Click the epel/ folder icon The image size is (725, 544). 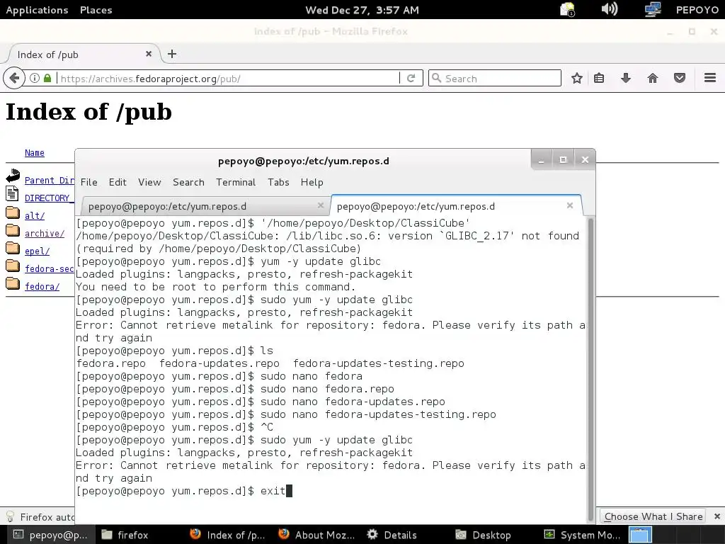[x=13, y=249]
